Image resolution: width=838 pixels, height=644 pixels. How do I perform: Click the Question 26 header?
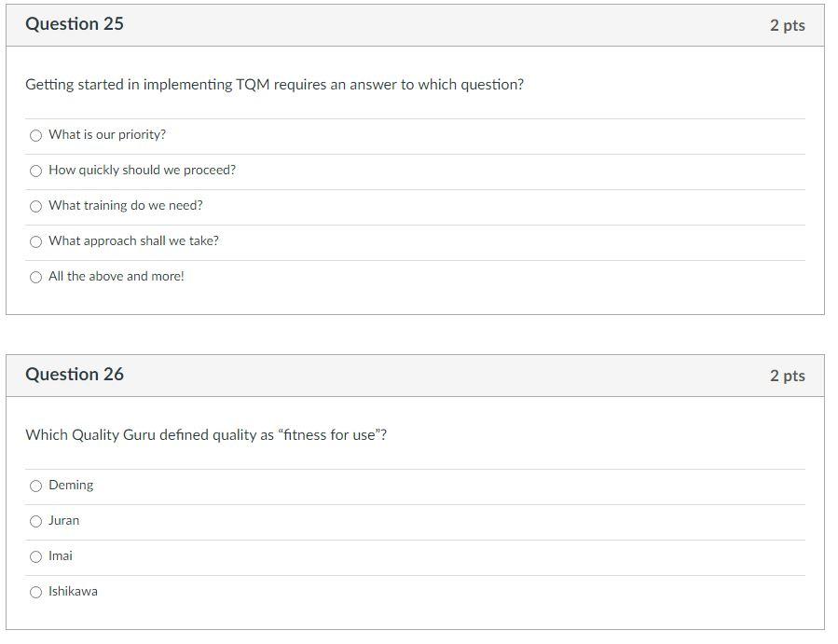click(x=75, y=375)
